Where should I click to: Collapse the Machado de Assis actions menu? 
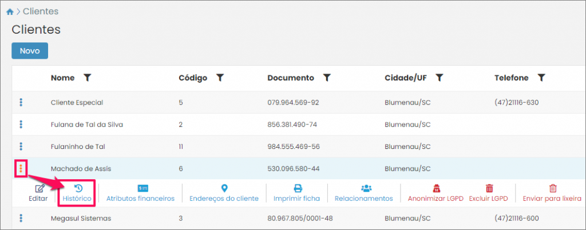coord(21,168)
